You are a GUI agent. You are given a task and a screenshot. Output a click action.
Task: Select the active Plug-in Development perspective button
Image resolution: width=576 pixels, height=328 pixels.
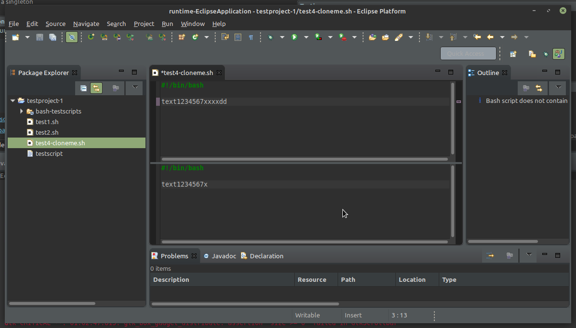point(559,54)
